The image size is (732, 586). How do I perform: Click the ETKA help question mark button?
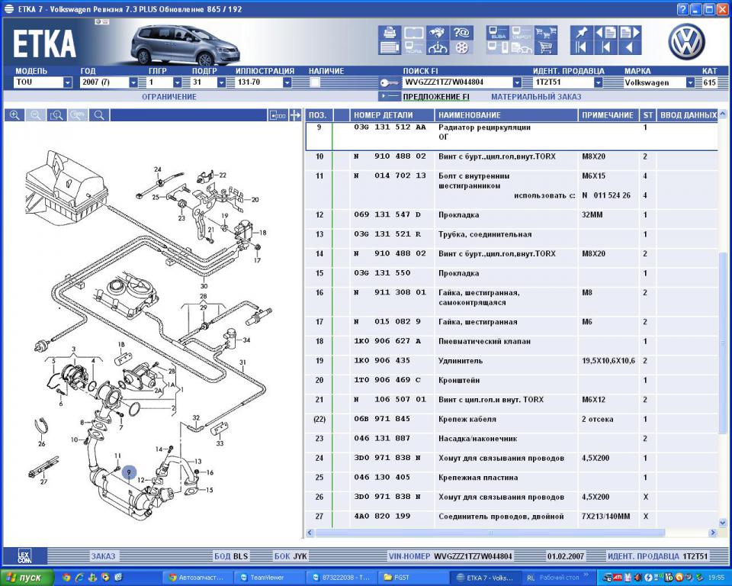pyautogui.click(x=682, y=9)
